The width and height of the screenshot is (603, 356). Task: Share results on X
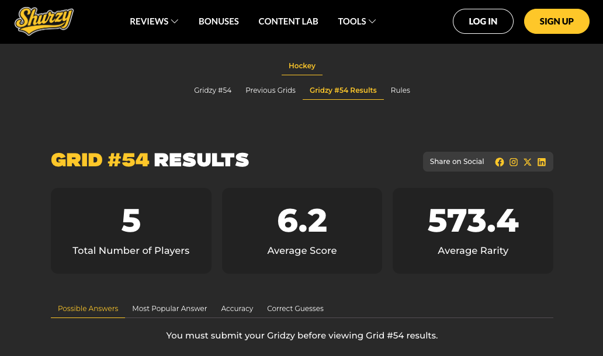[528, 162]
